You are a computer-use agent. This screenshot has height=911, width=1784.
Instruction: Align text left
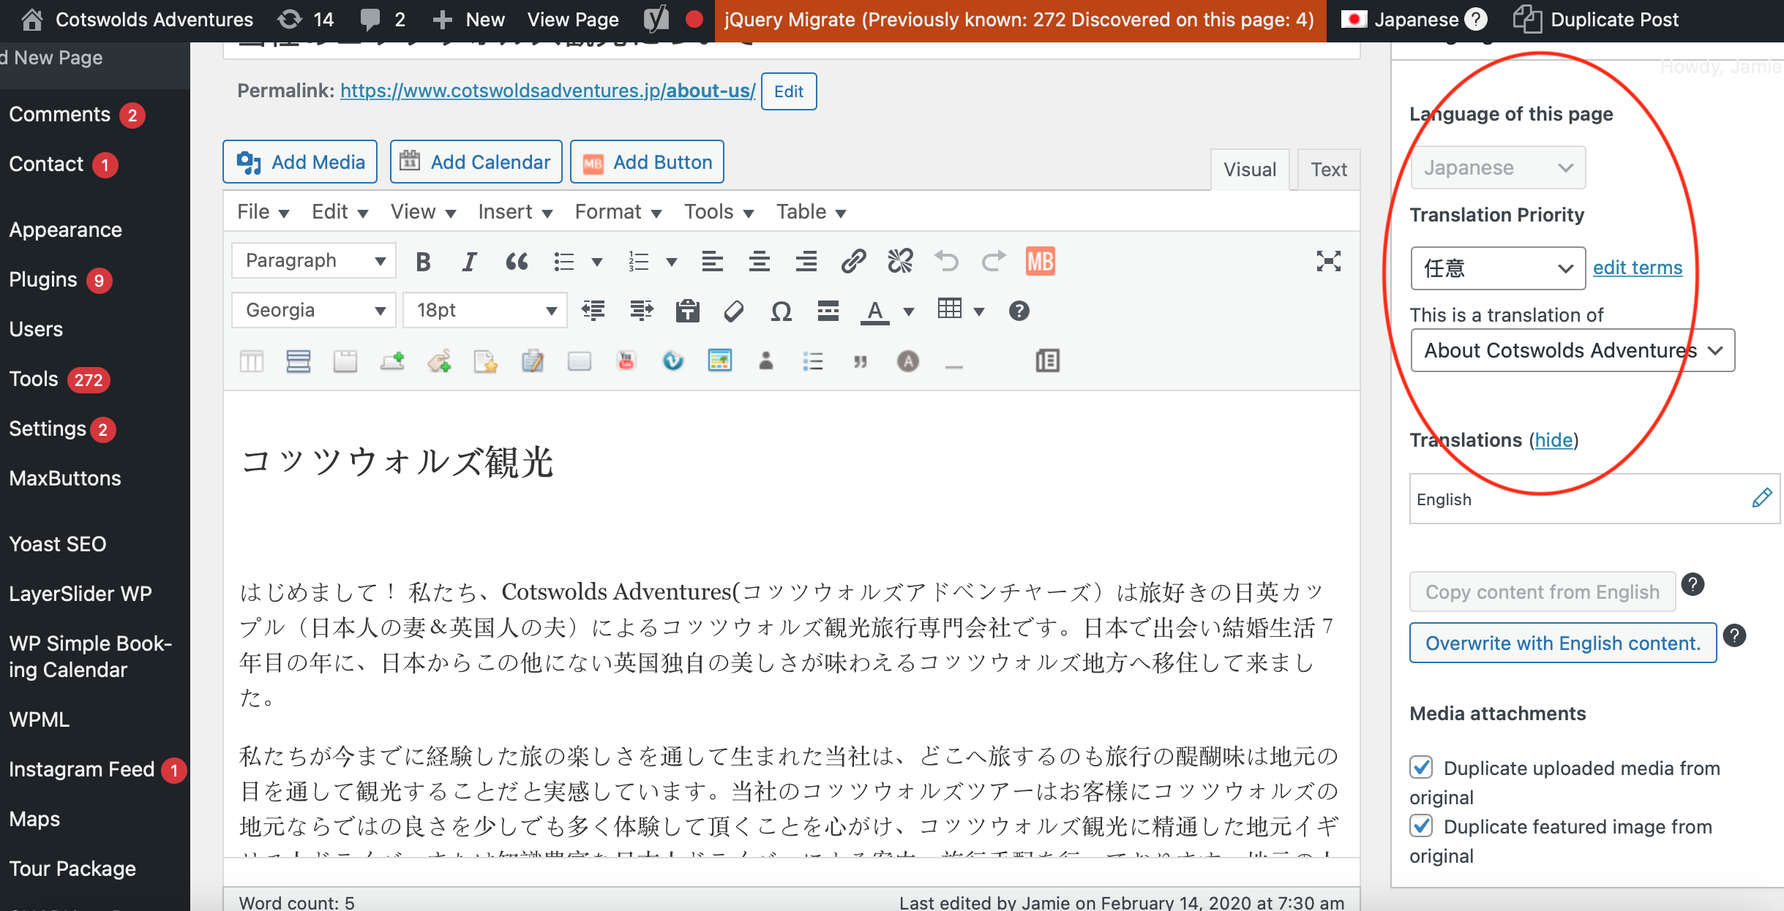click(x=712, y=261)
